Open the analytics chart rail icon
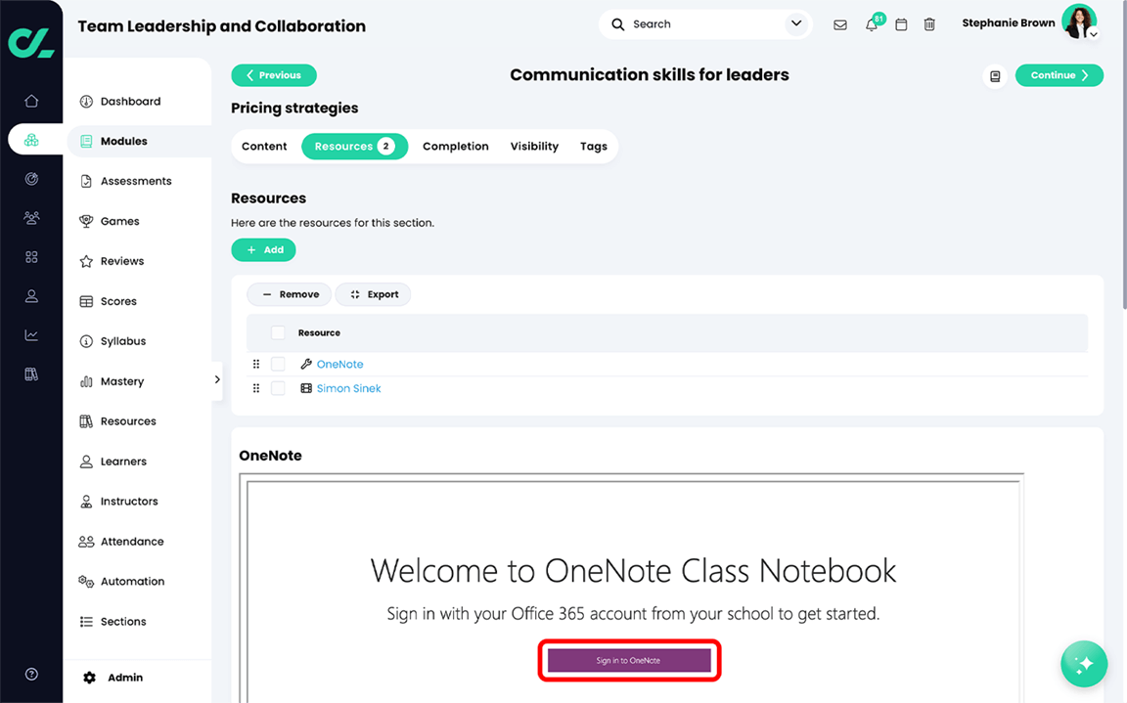 (31, 335)
